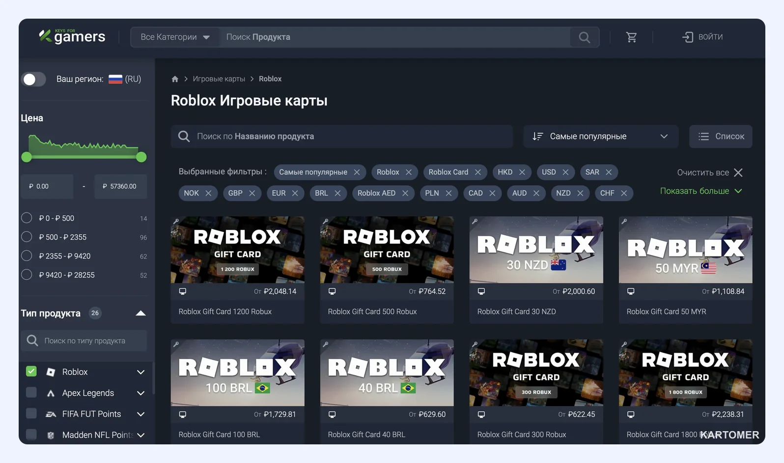Click the maximum price field 57360.00
The height and width of the screenshot is (463, 784).
(x=121, y=186)
